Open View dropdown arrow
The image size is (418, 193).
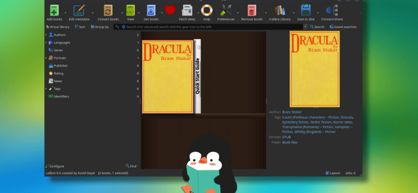coord(139,13)
